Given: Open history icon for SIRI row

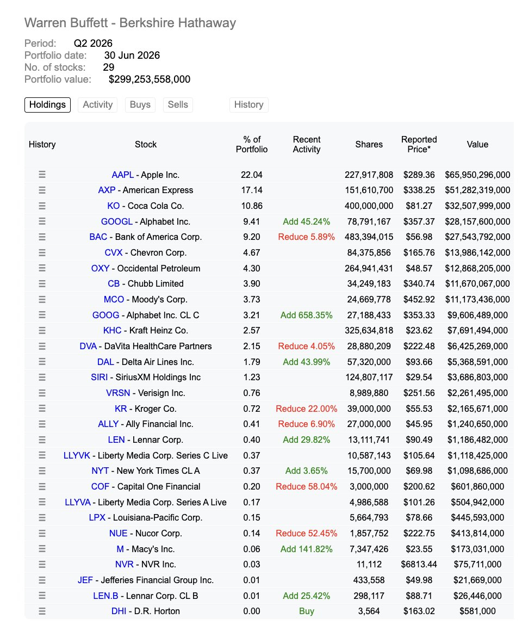Looking at the screenshot, I should [x=42, y=378].
